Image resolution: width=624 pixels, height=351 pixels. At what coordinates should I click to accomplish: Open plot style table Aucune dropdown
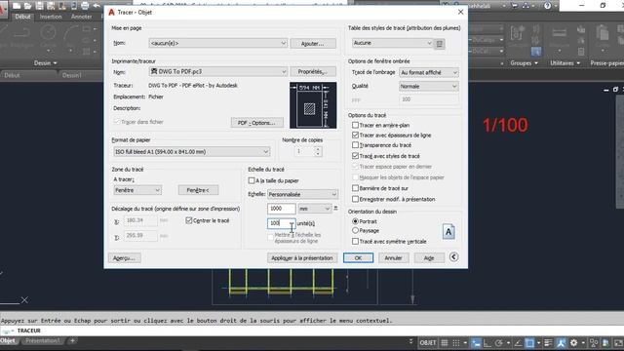(x=392, y=43)
